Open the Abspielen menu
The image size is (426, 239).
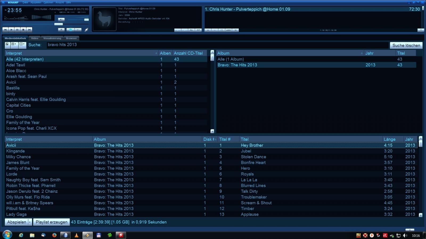tap(36, 2)
